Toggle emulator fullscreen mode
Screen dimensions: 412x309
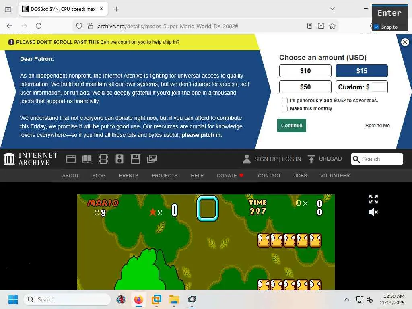tap(373, 199)
